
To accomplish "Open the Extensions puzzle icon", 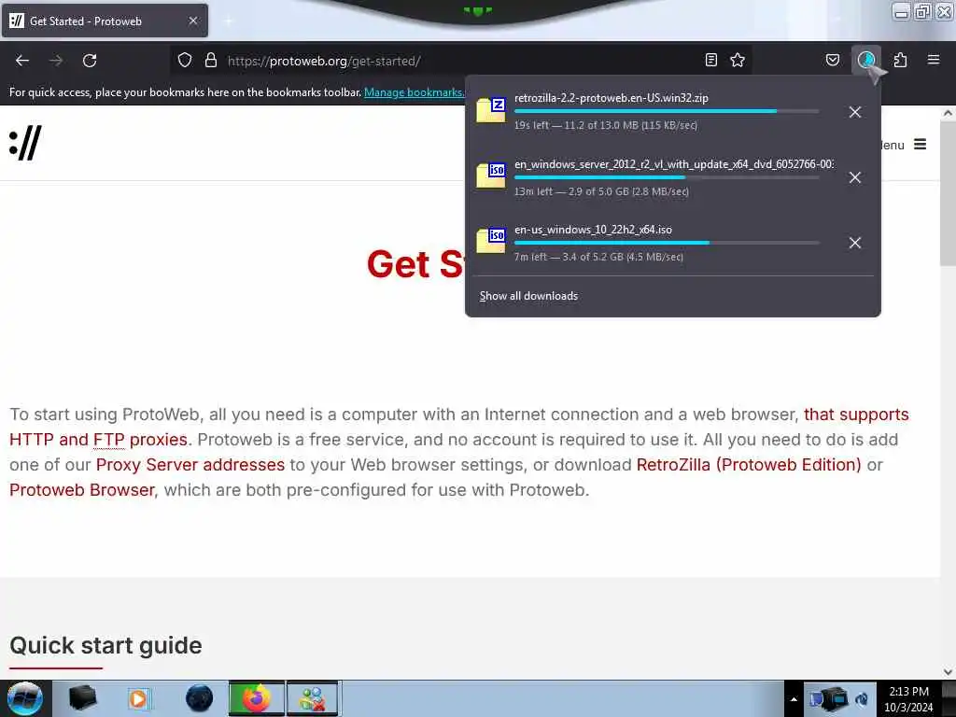I will 900,60.
